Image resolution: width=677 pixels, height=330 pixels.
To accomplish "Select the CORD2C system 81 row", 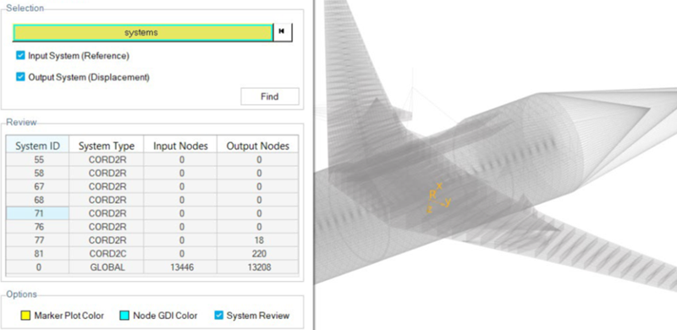I will [x=152, y=254].
